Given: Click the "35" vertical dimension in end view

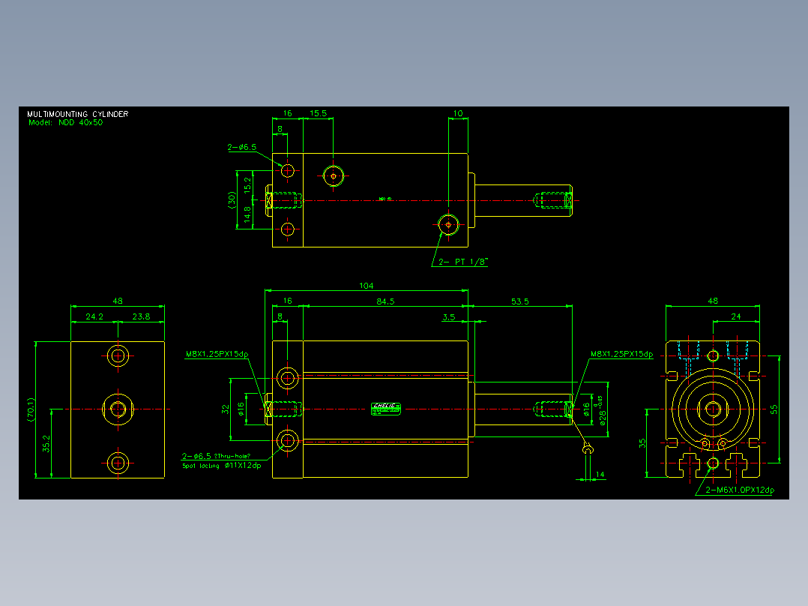Looking at the screenshot, I should [642, 443].
